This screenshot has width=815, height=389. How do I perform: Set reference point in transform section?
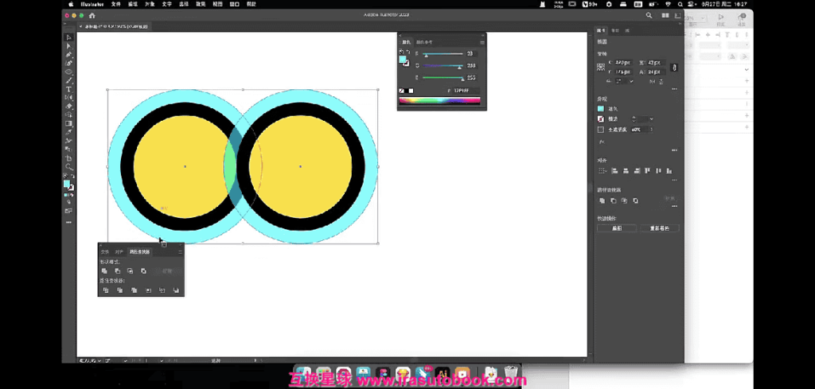601,67
